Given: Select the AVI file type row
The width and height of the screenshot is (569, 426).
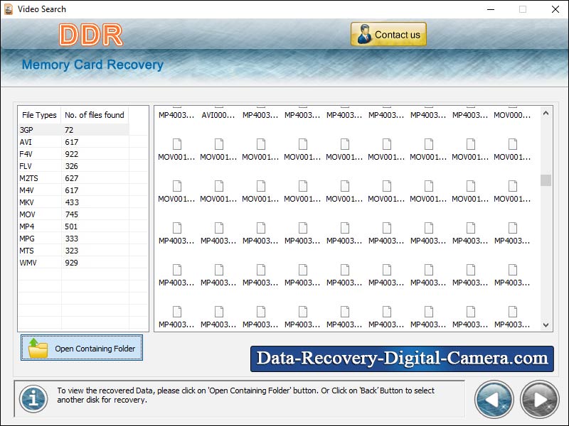Looking at the screenshot, I should pos(74,142).
